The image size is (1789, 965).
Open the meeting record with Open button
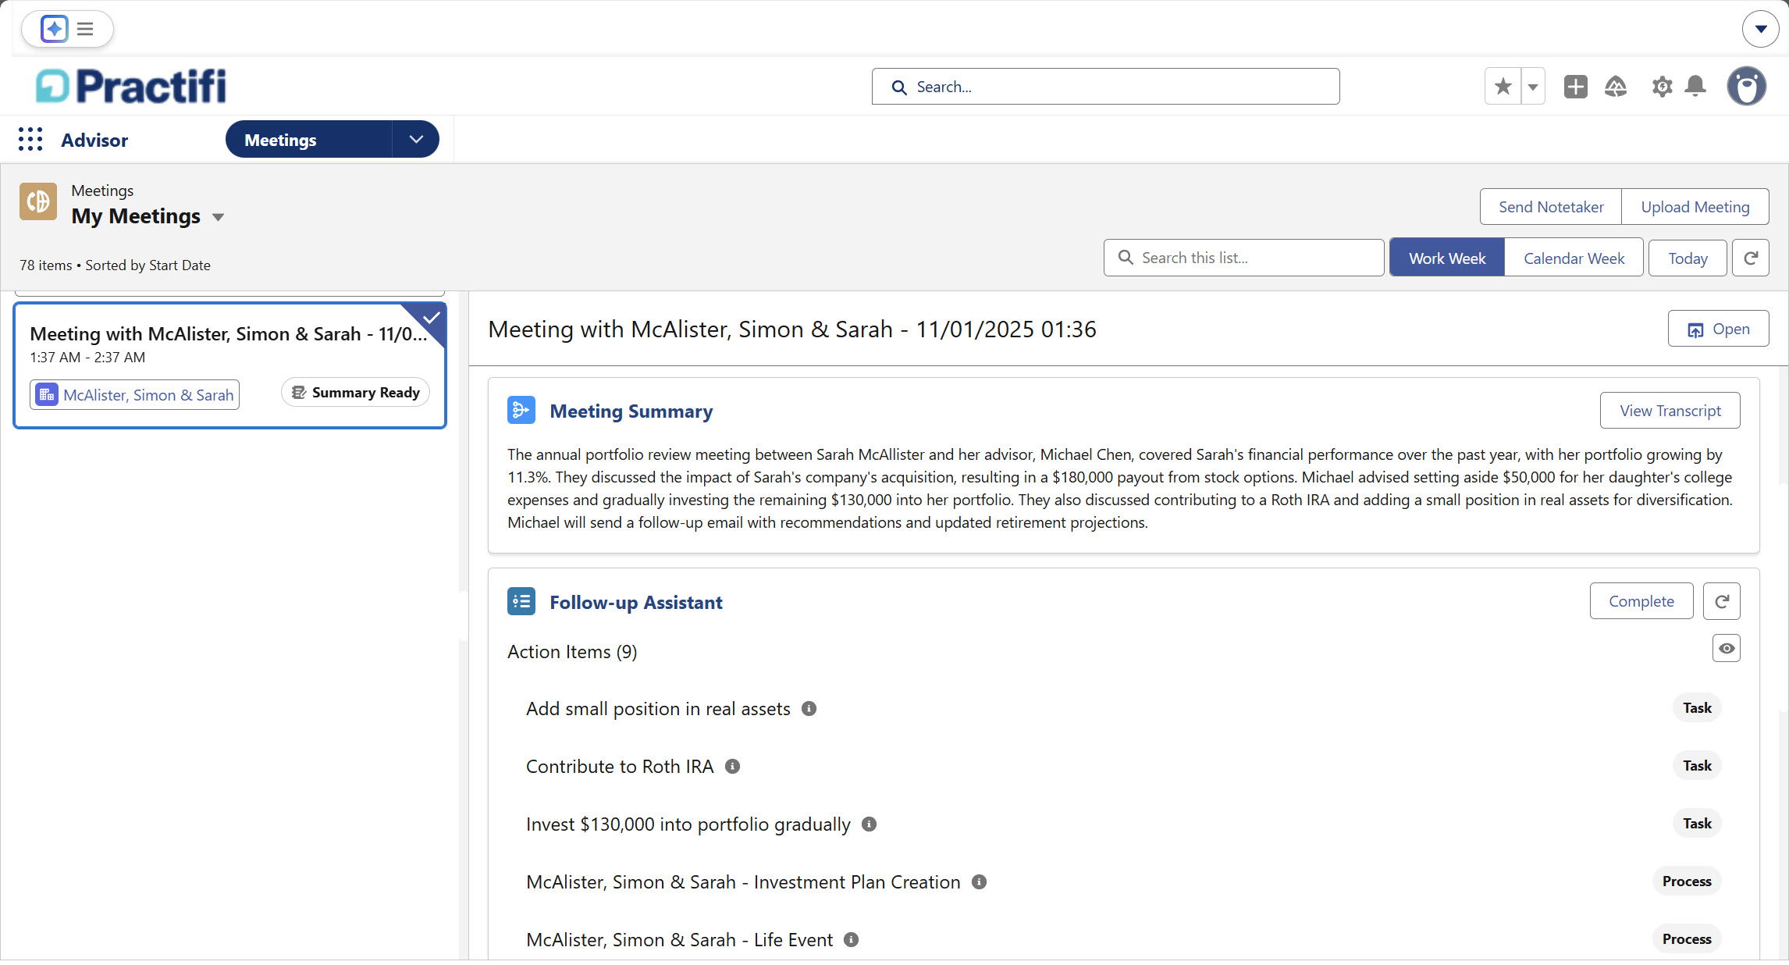(x=1718, y=329)
